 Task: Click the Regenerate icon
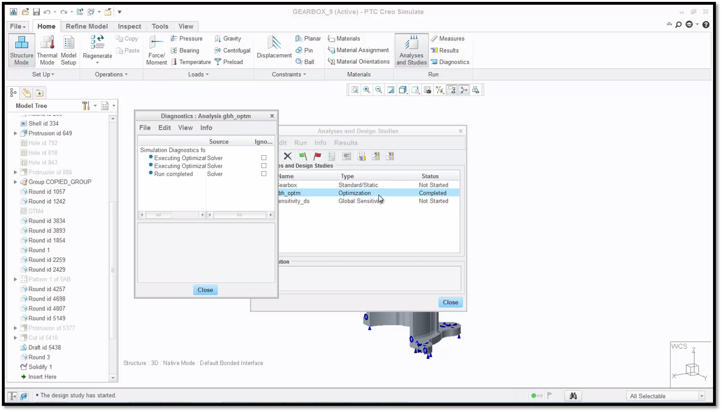97,42
